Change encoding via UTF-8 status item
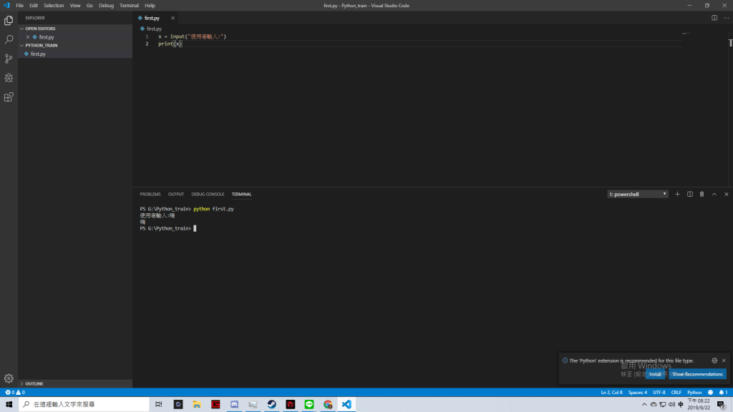Viewport: 733px width, 412px height. (x=659, y=393)
